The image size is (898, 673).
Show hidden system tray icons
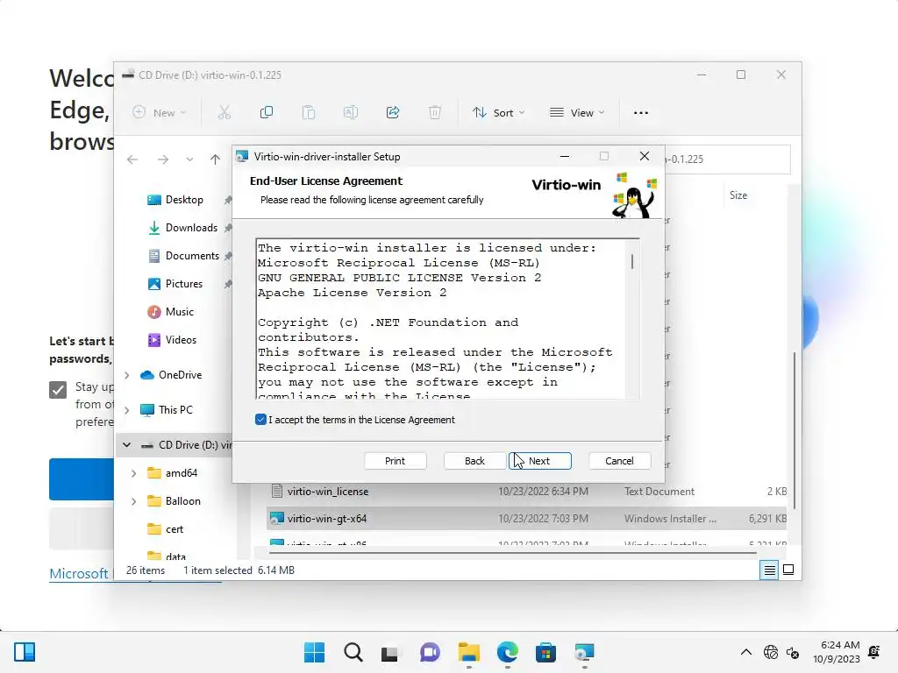(x=746, y=652)
